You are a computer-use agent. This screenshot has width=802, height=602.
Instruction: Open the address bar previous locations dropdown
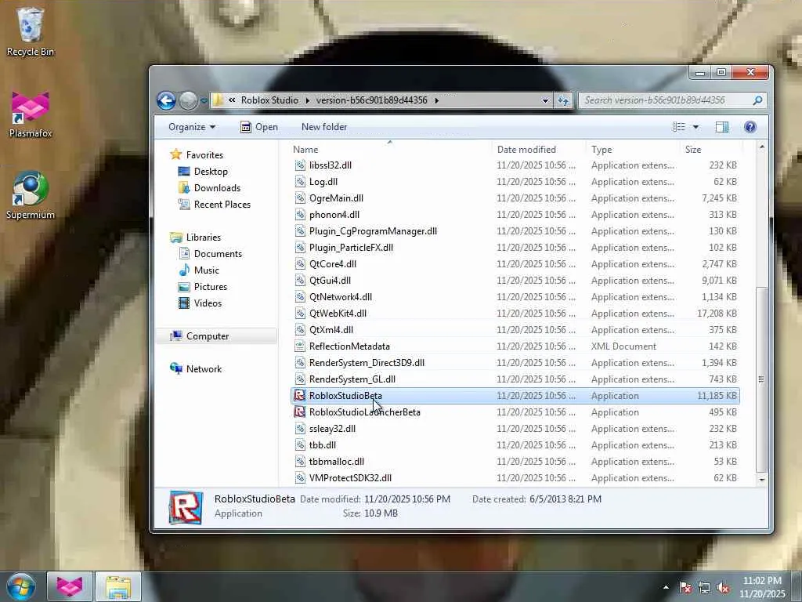[545, 100]
